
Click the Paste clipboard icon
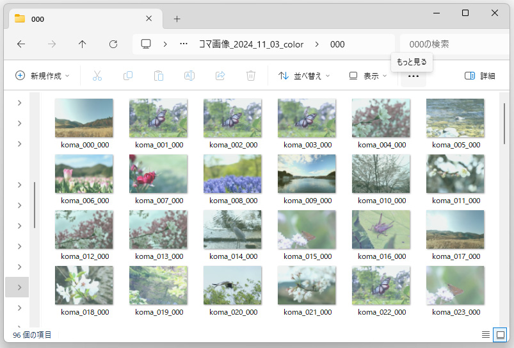pyautogui.click(x=159, y=76)
